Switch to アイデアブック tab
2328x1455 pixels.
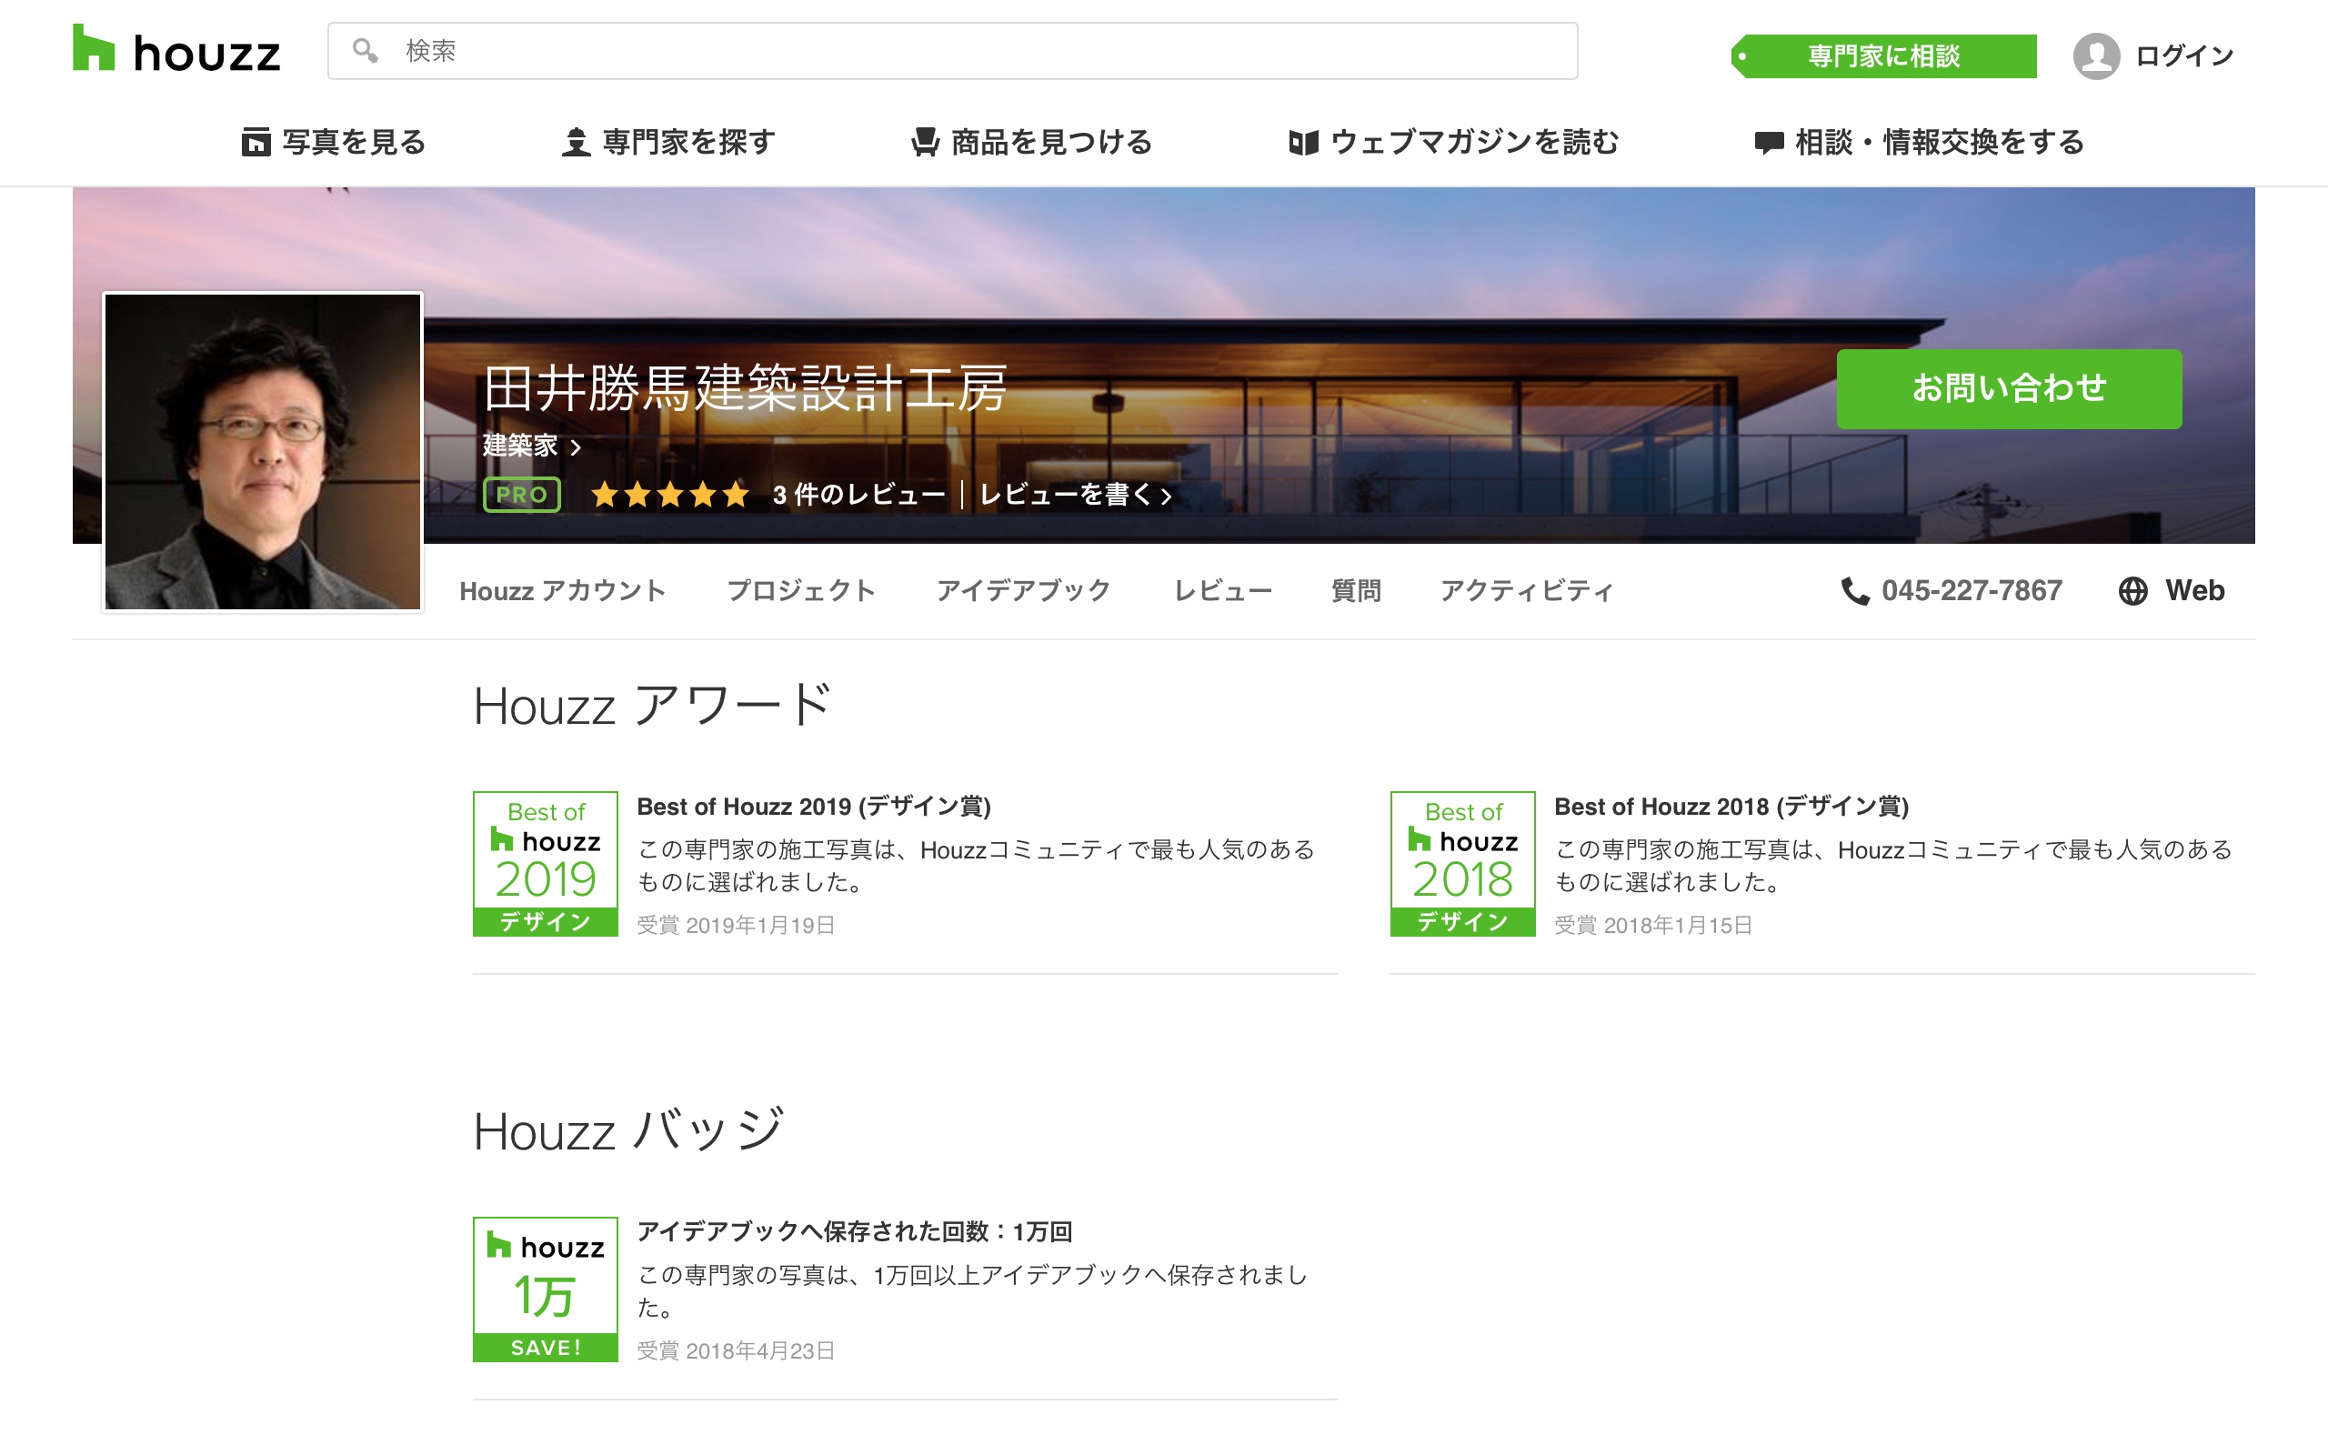coord(1025,591)
